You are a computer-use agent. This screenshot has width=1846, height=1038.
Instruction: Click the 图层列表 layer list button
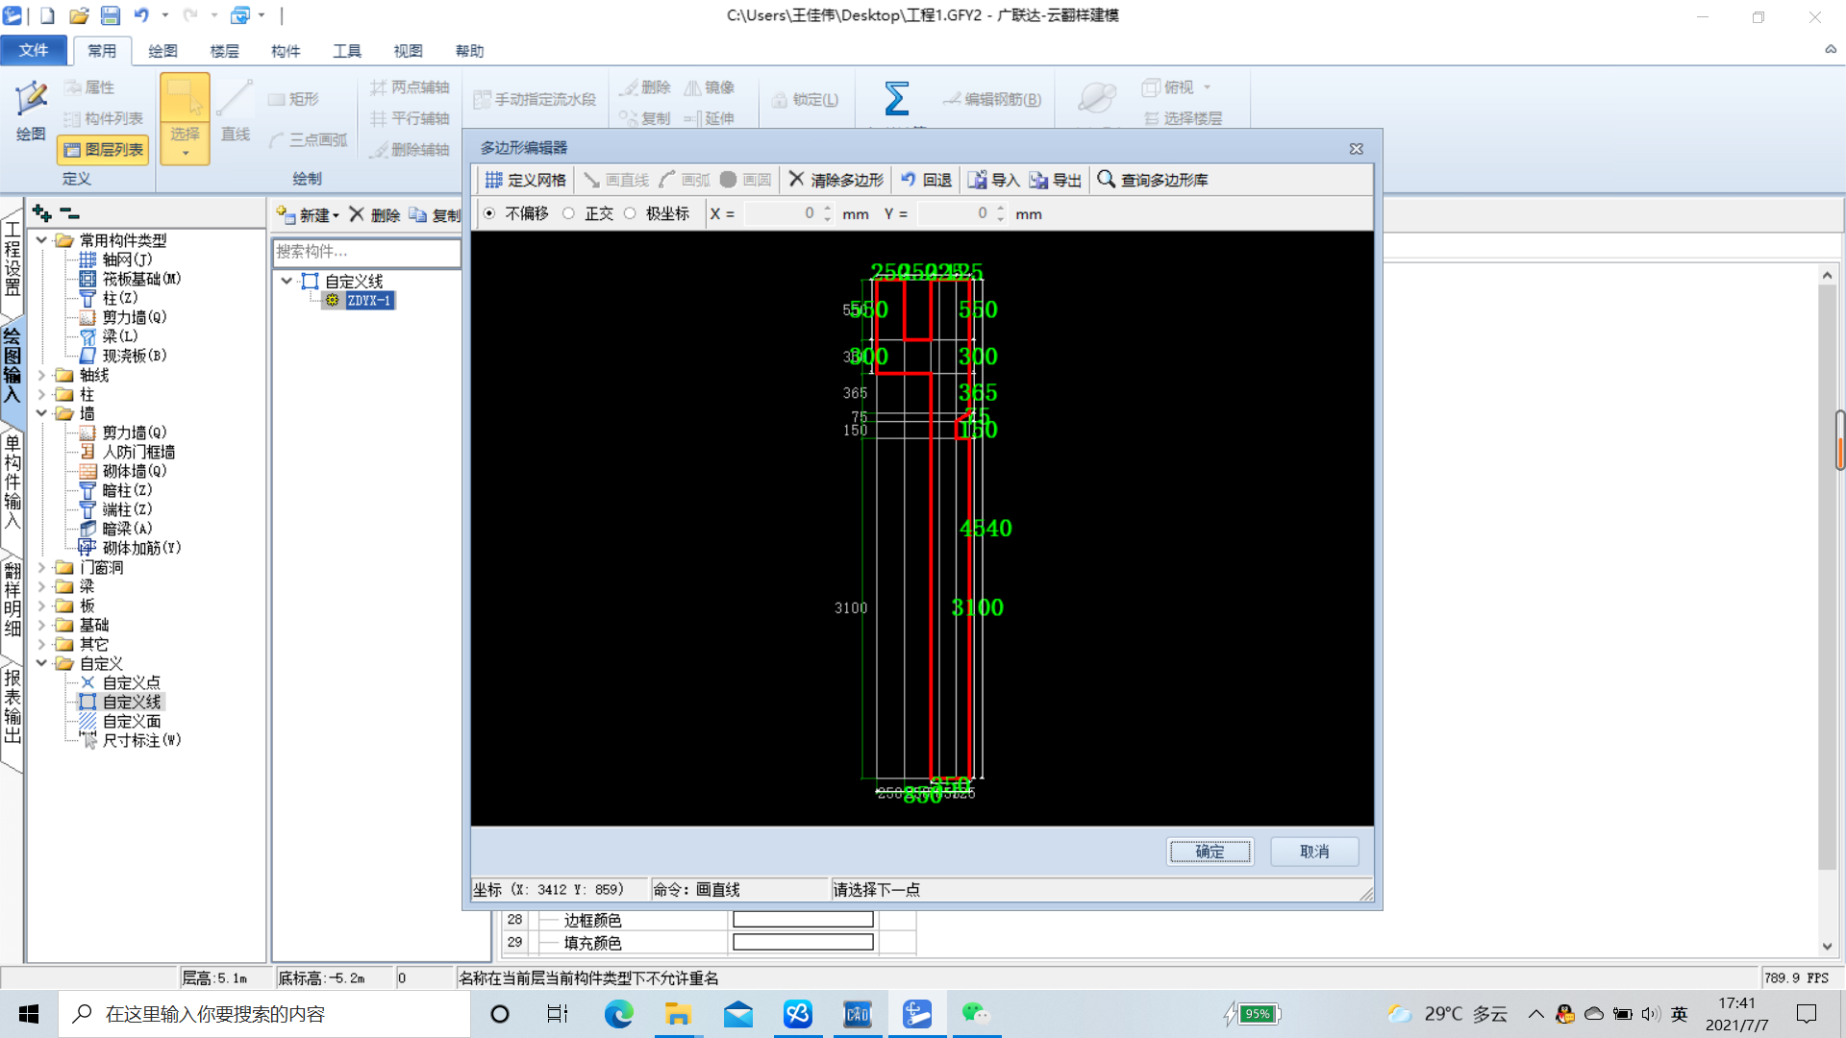pos(104,149)
